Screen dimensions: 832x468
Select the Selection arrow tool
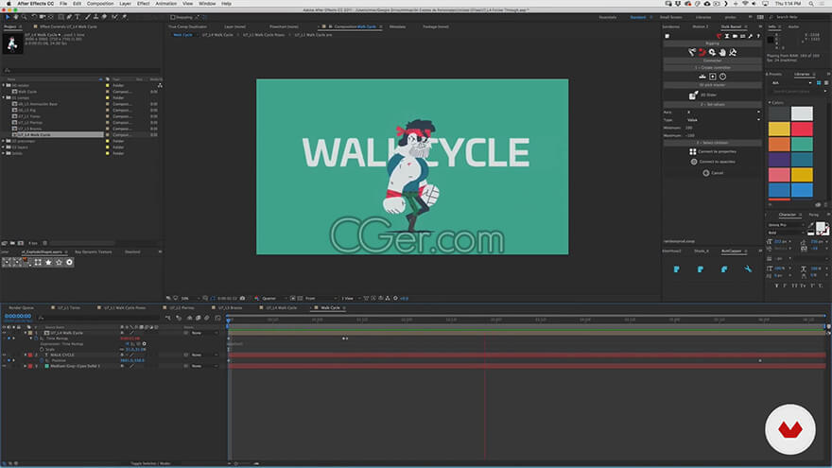[x=8, y=17]
